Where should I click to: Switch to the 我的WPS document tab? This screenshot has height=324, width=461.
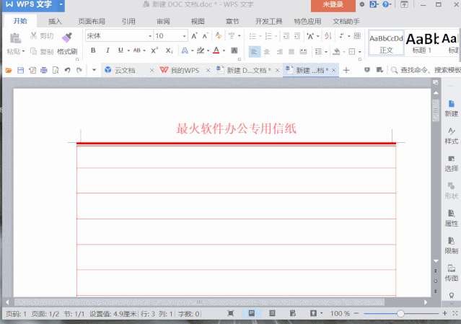click(185, 70)
